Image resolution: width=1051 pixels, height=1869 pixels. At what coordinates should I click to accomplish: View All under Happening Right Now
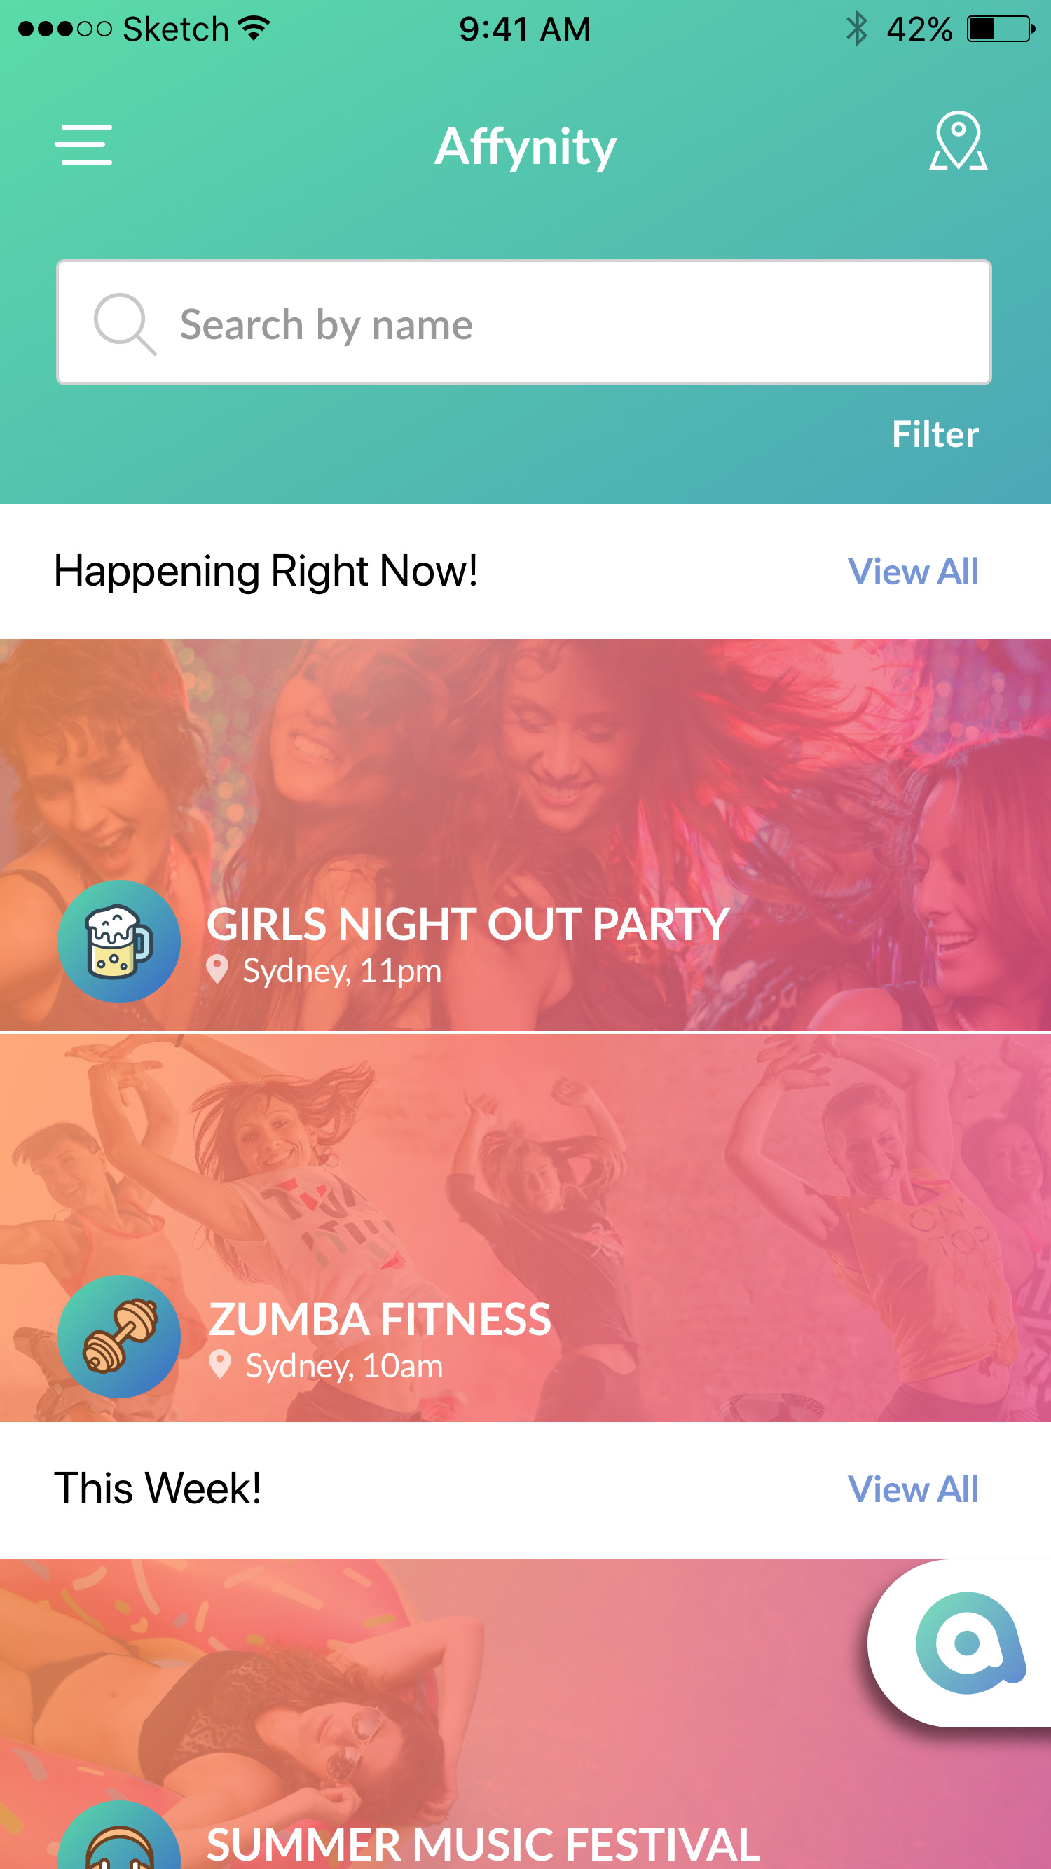pyautogui.click(x=913, y=572)
